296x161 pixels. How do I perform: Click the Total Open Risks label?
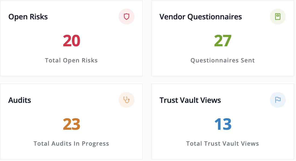pyautogui.click(x=71, y=60)
